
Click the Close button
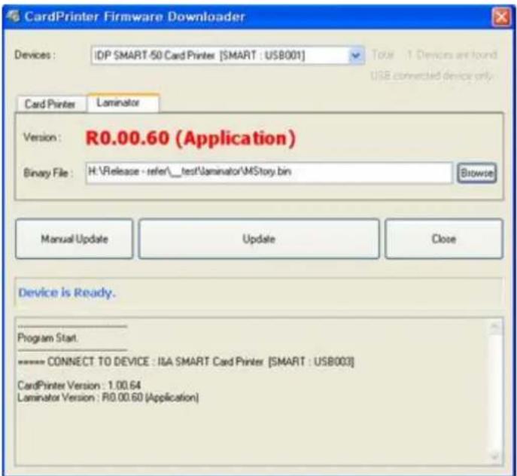444,239
